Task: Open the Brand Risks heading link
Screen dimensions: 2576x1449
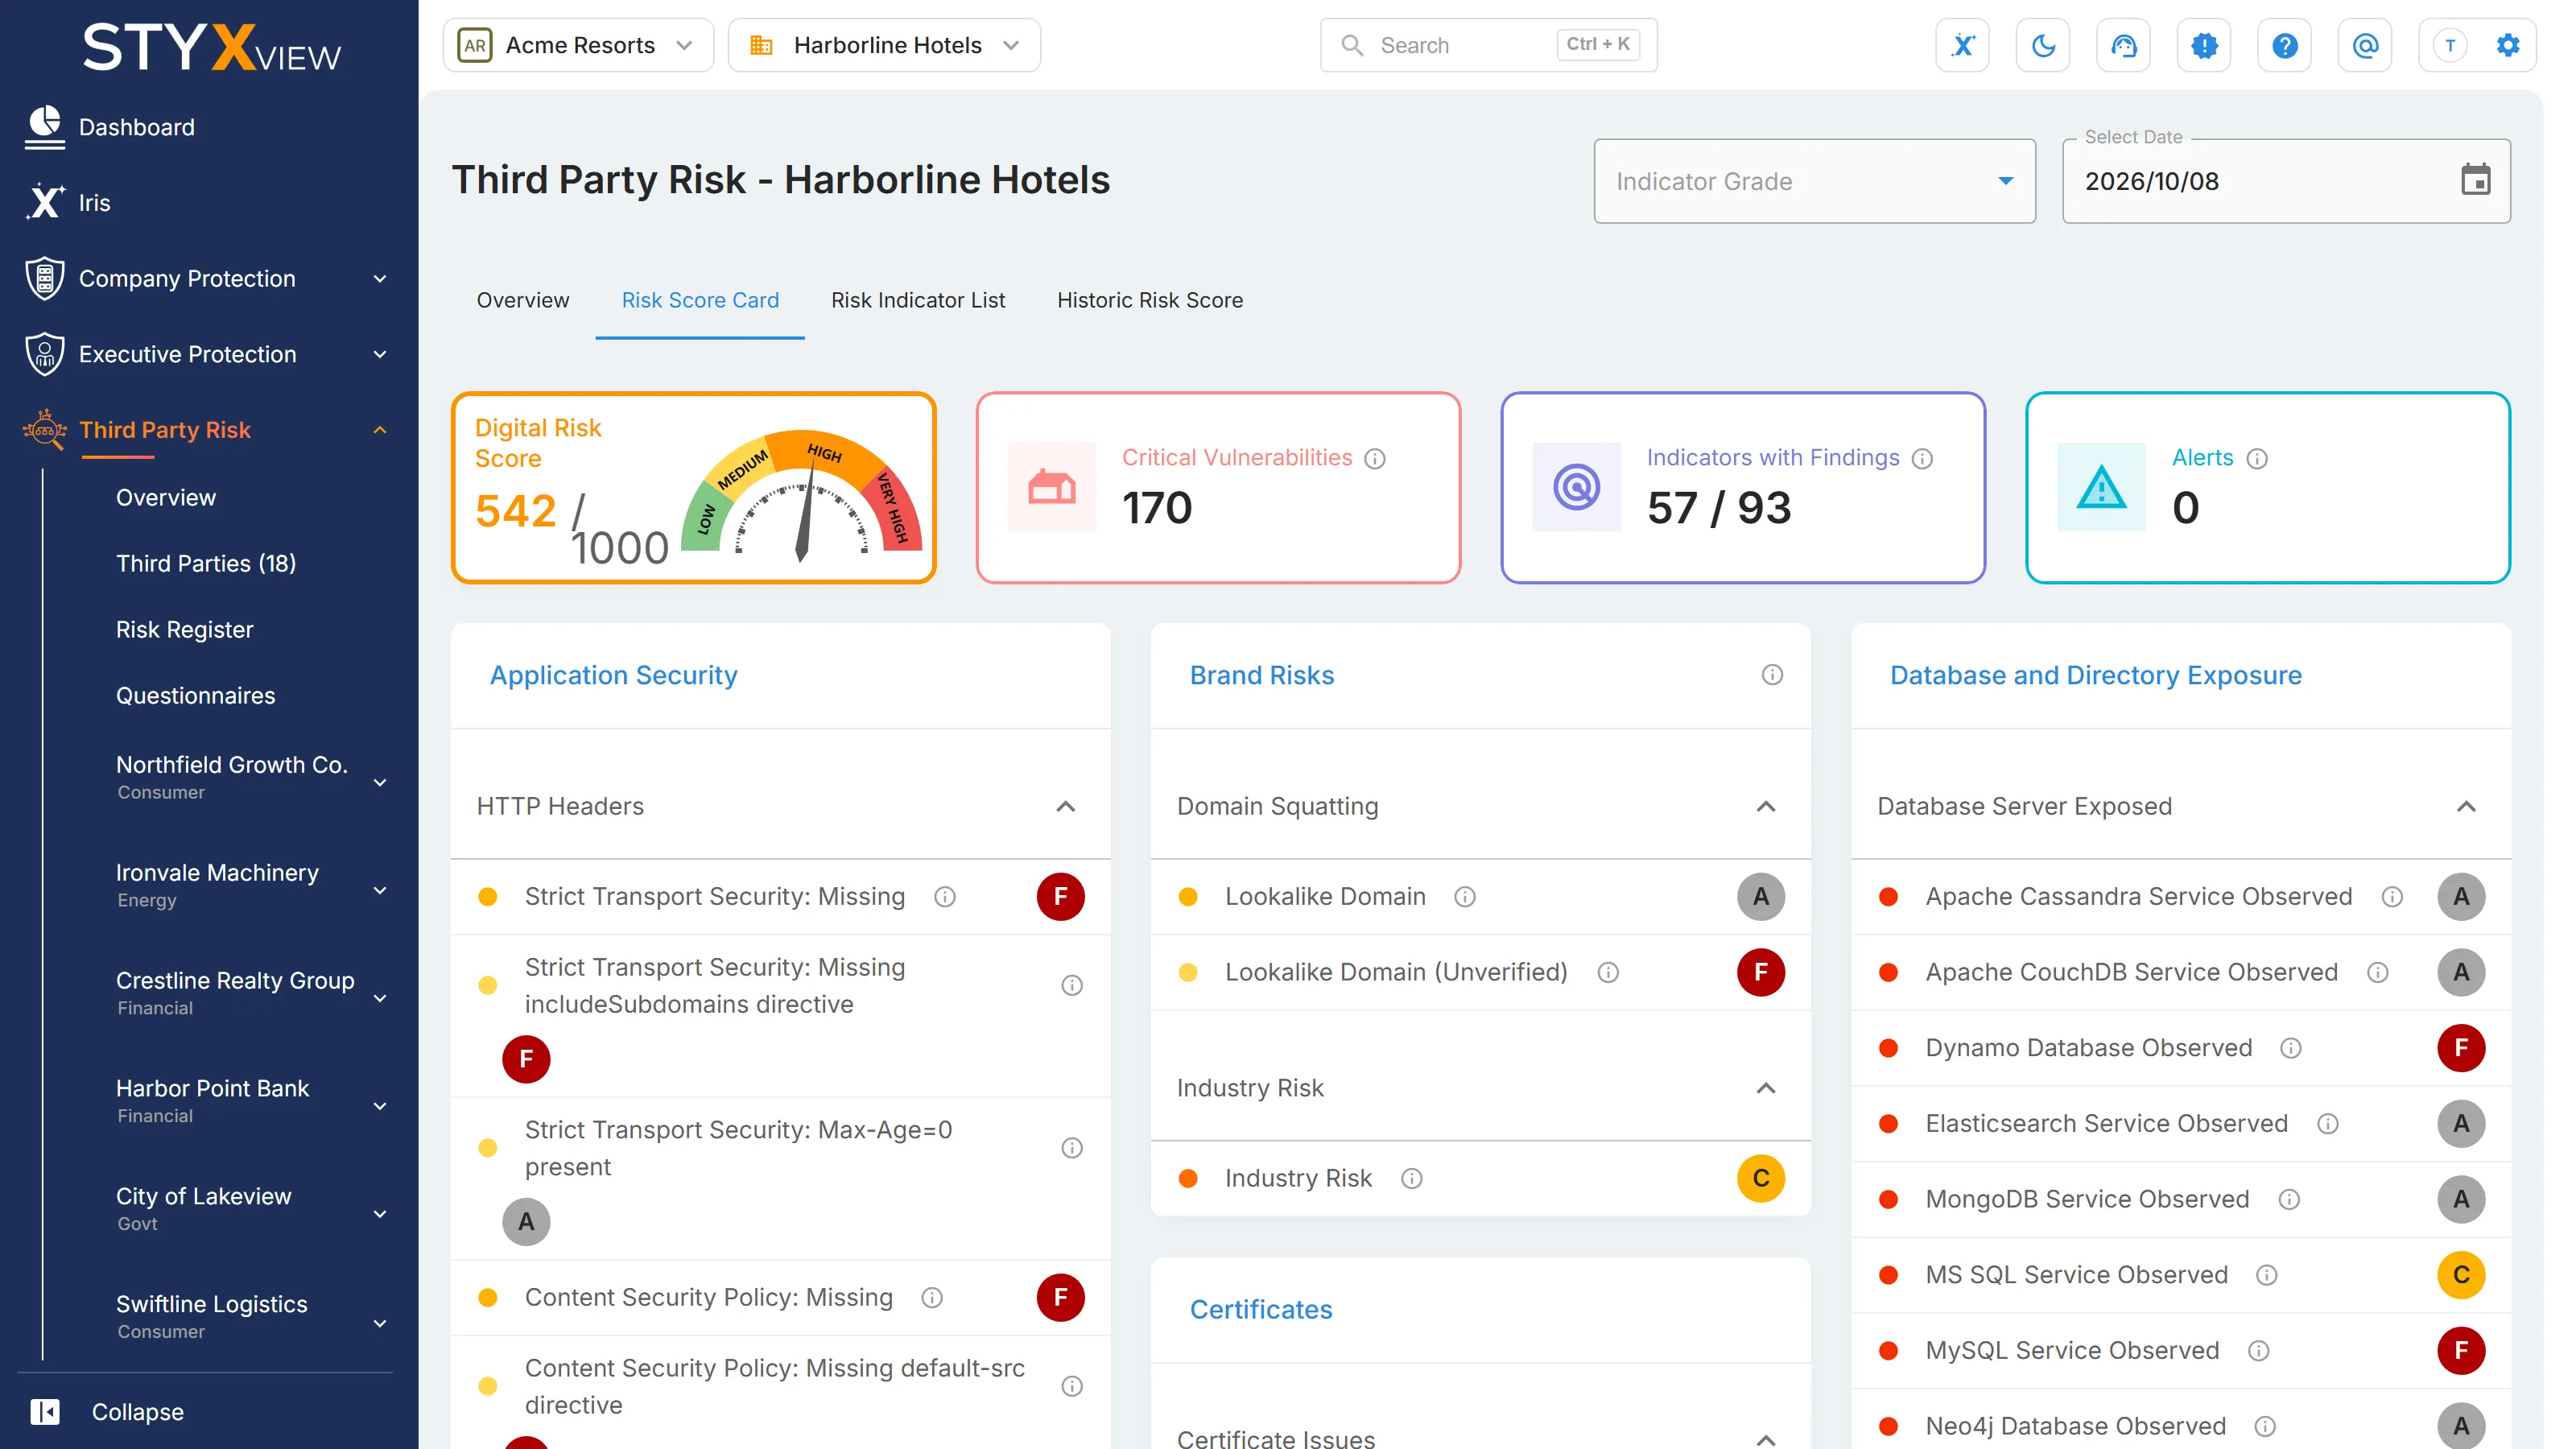Action: click(x=1262, y=675)
